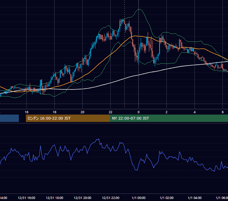Click the hour 22 axis label
The width and height of the screenshot is (228, 201).
click(x=111, y=112)
